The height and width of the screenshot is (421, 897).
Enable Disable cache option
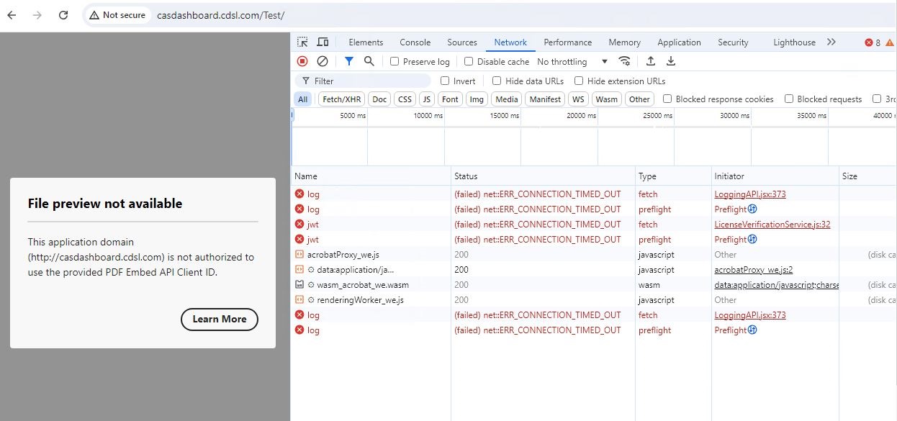point(468,61)
